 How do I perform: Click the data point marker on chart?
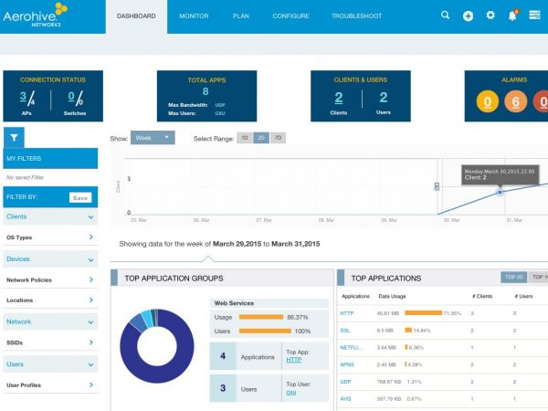click(x=501, y=192)
